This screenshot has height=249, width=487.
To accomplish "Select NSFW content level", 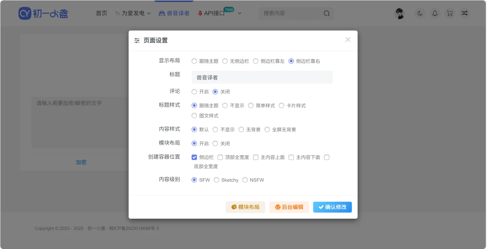I will [245, 180].
